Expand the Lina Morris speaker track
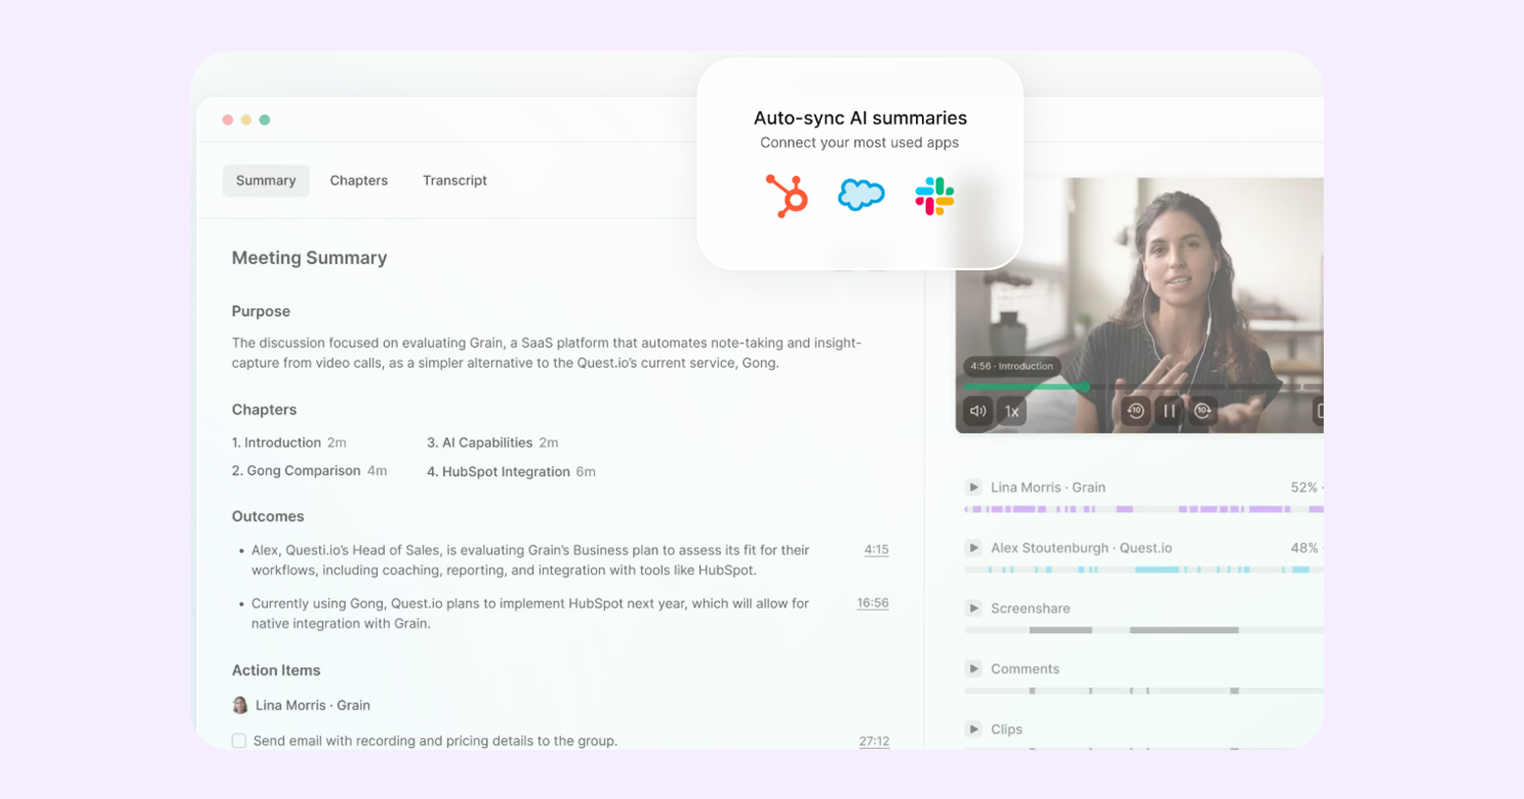Image resolution: width=1524 pixels, height=799 pixels. [x=973, y=487]
